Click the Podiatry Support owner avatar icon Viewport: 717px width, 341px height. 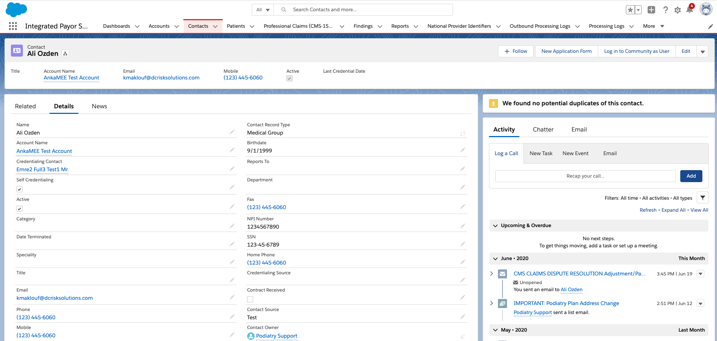[251, 336]
